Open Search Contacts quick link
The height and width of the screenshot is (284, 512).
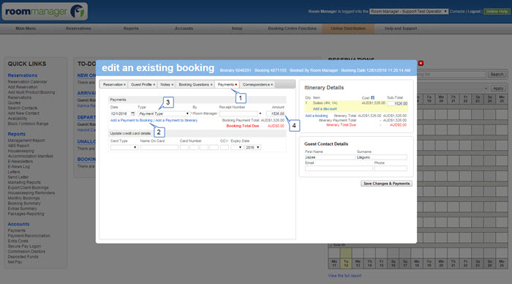click(x=23, y=108)
